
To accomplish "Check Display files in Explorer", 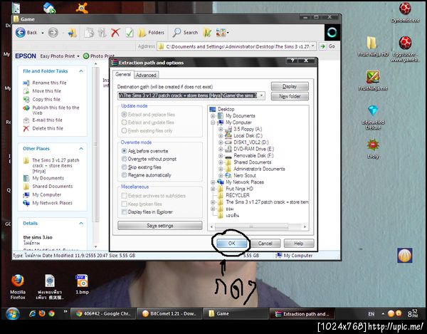I will click(124, 212).
